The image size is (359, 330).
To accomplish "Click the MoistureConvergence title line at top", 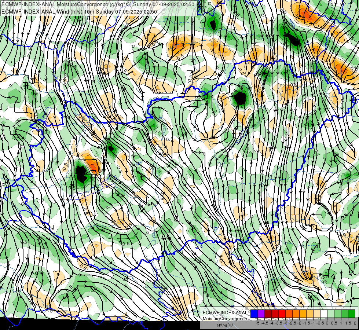I will coord(98,4).
